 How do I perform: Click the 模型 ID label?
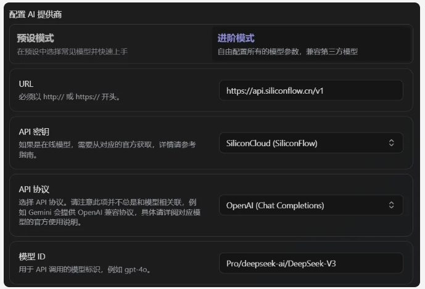pos(32,256)
